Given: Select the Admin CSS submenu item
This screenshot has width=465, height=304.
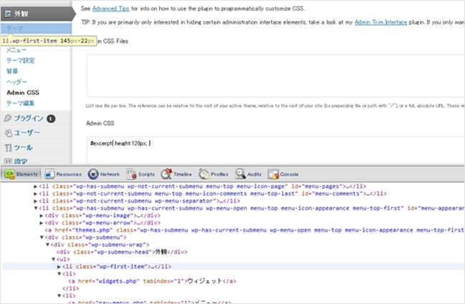Looking at the screenshot, I should (23, 93).
